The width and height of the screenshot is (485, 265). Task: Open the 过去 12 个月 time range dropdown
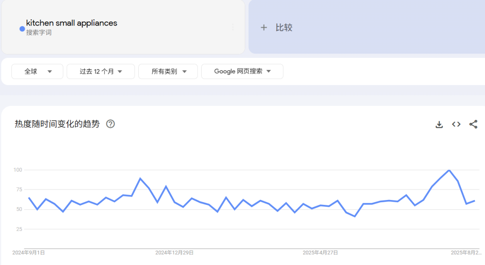tap(101, 71)
